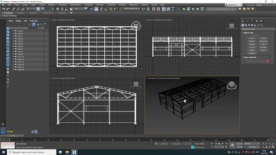276x155 pixels.
Task: Open the Customize menu in the menu bar
Action: (x=111, y=5)
